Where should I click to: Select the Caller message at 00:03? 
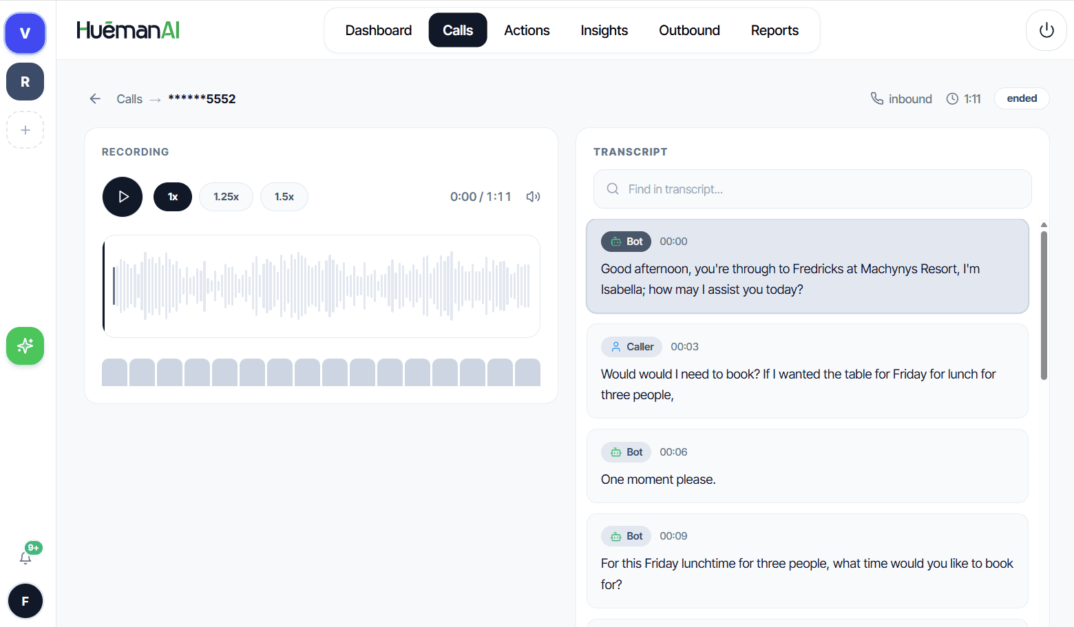tap(808, 371)
